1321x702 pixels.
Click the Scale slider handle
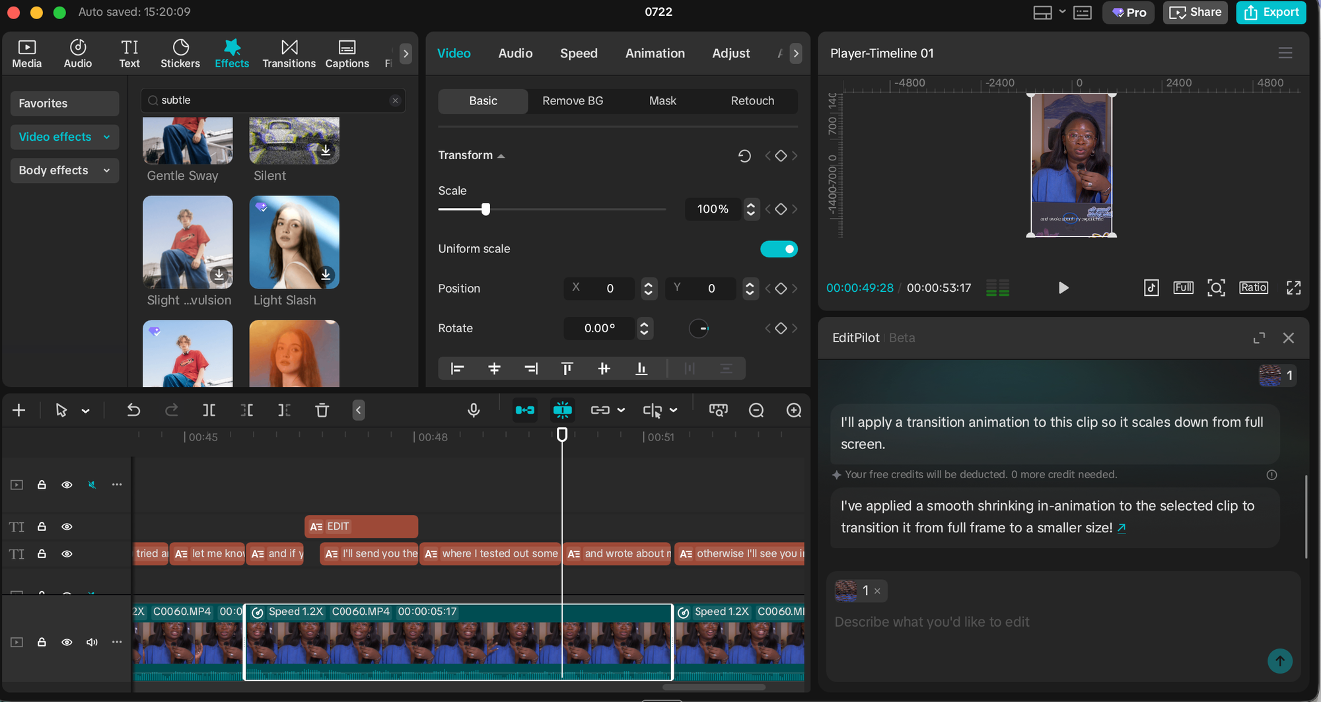485,209
